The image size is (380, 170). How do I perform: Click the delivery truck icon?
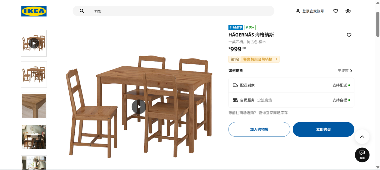(x=235, y=85)
